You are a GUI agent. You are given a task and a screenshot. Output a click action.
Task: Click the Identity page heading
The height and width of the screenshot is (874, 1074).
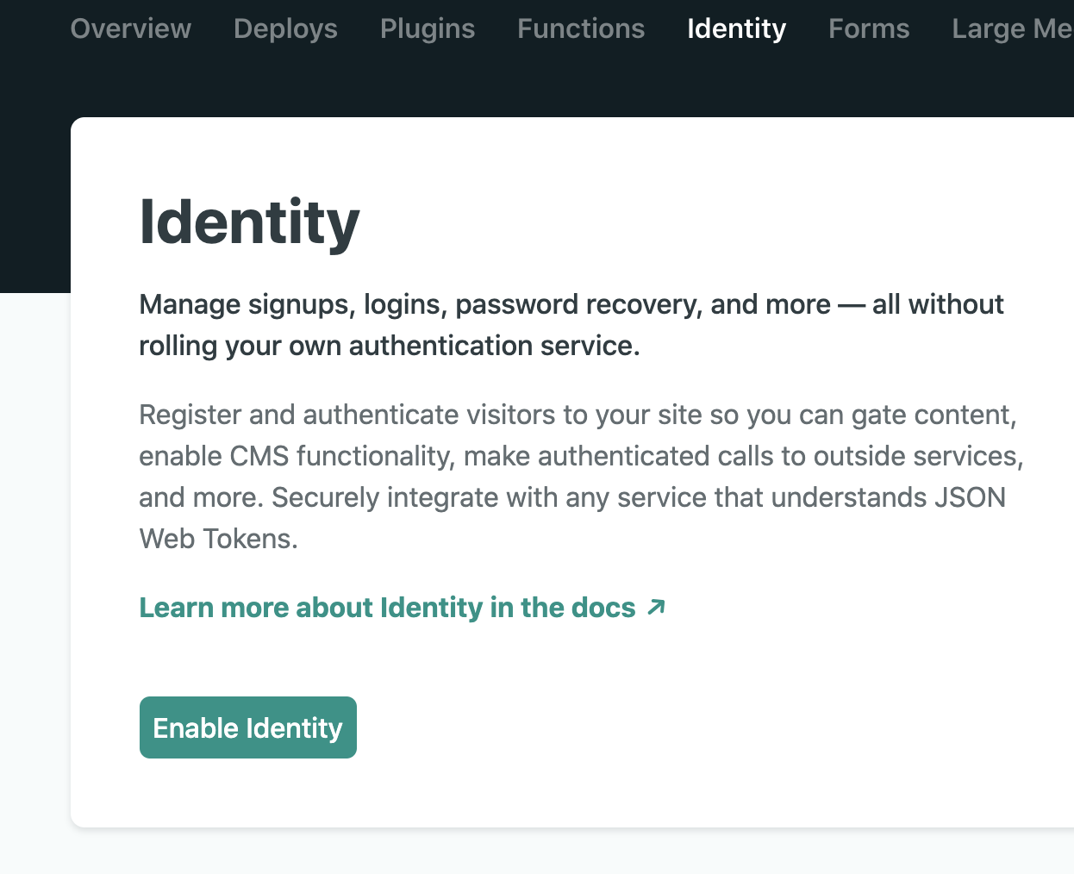pos(249,222)
